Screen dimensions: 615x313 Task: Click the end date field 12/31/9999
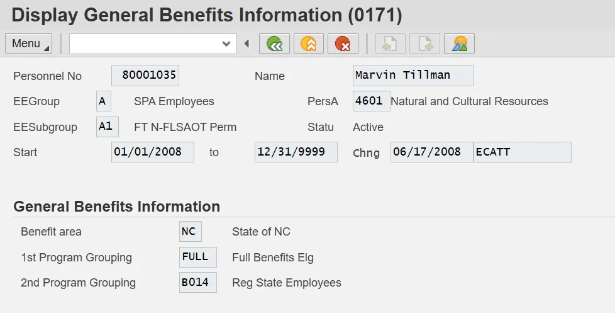click(x=296, y=152)
